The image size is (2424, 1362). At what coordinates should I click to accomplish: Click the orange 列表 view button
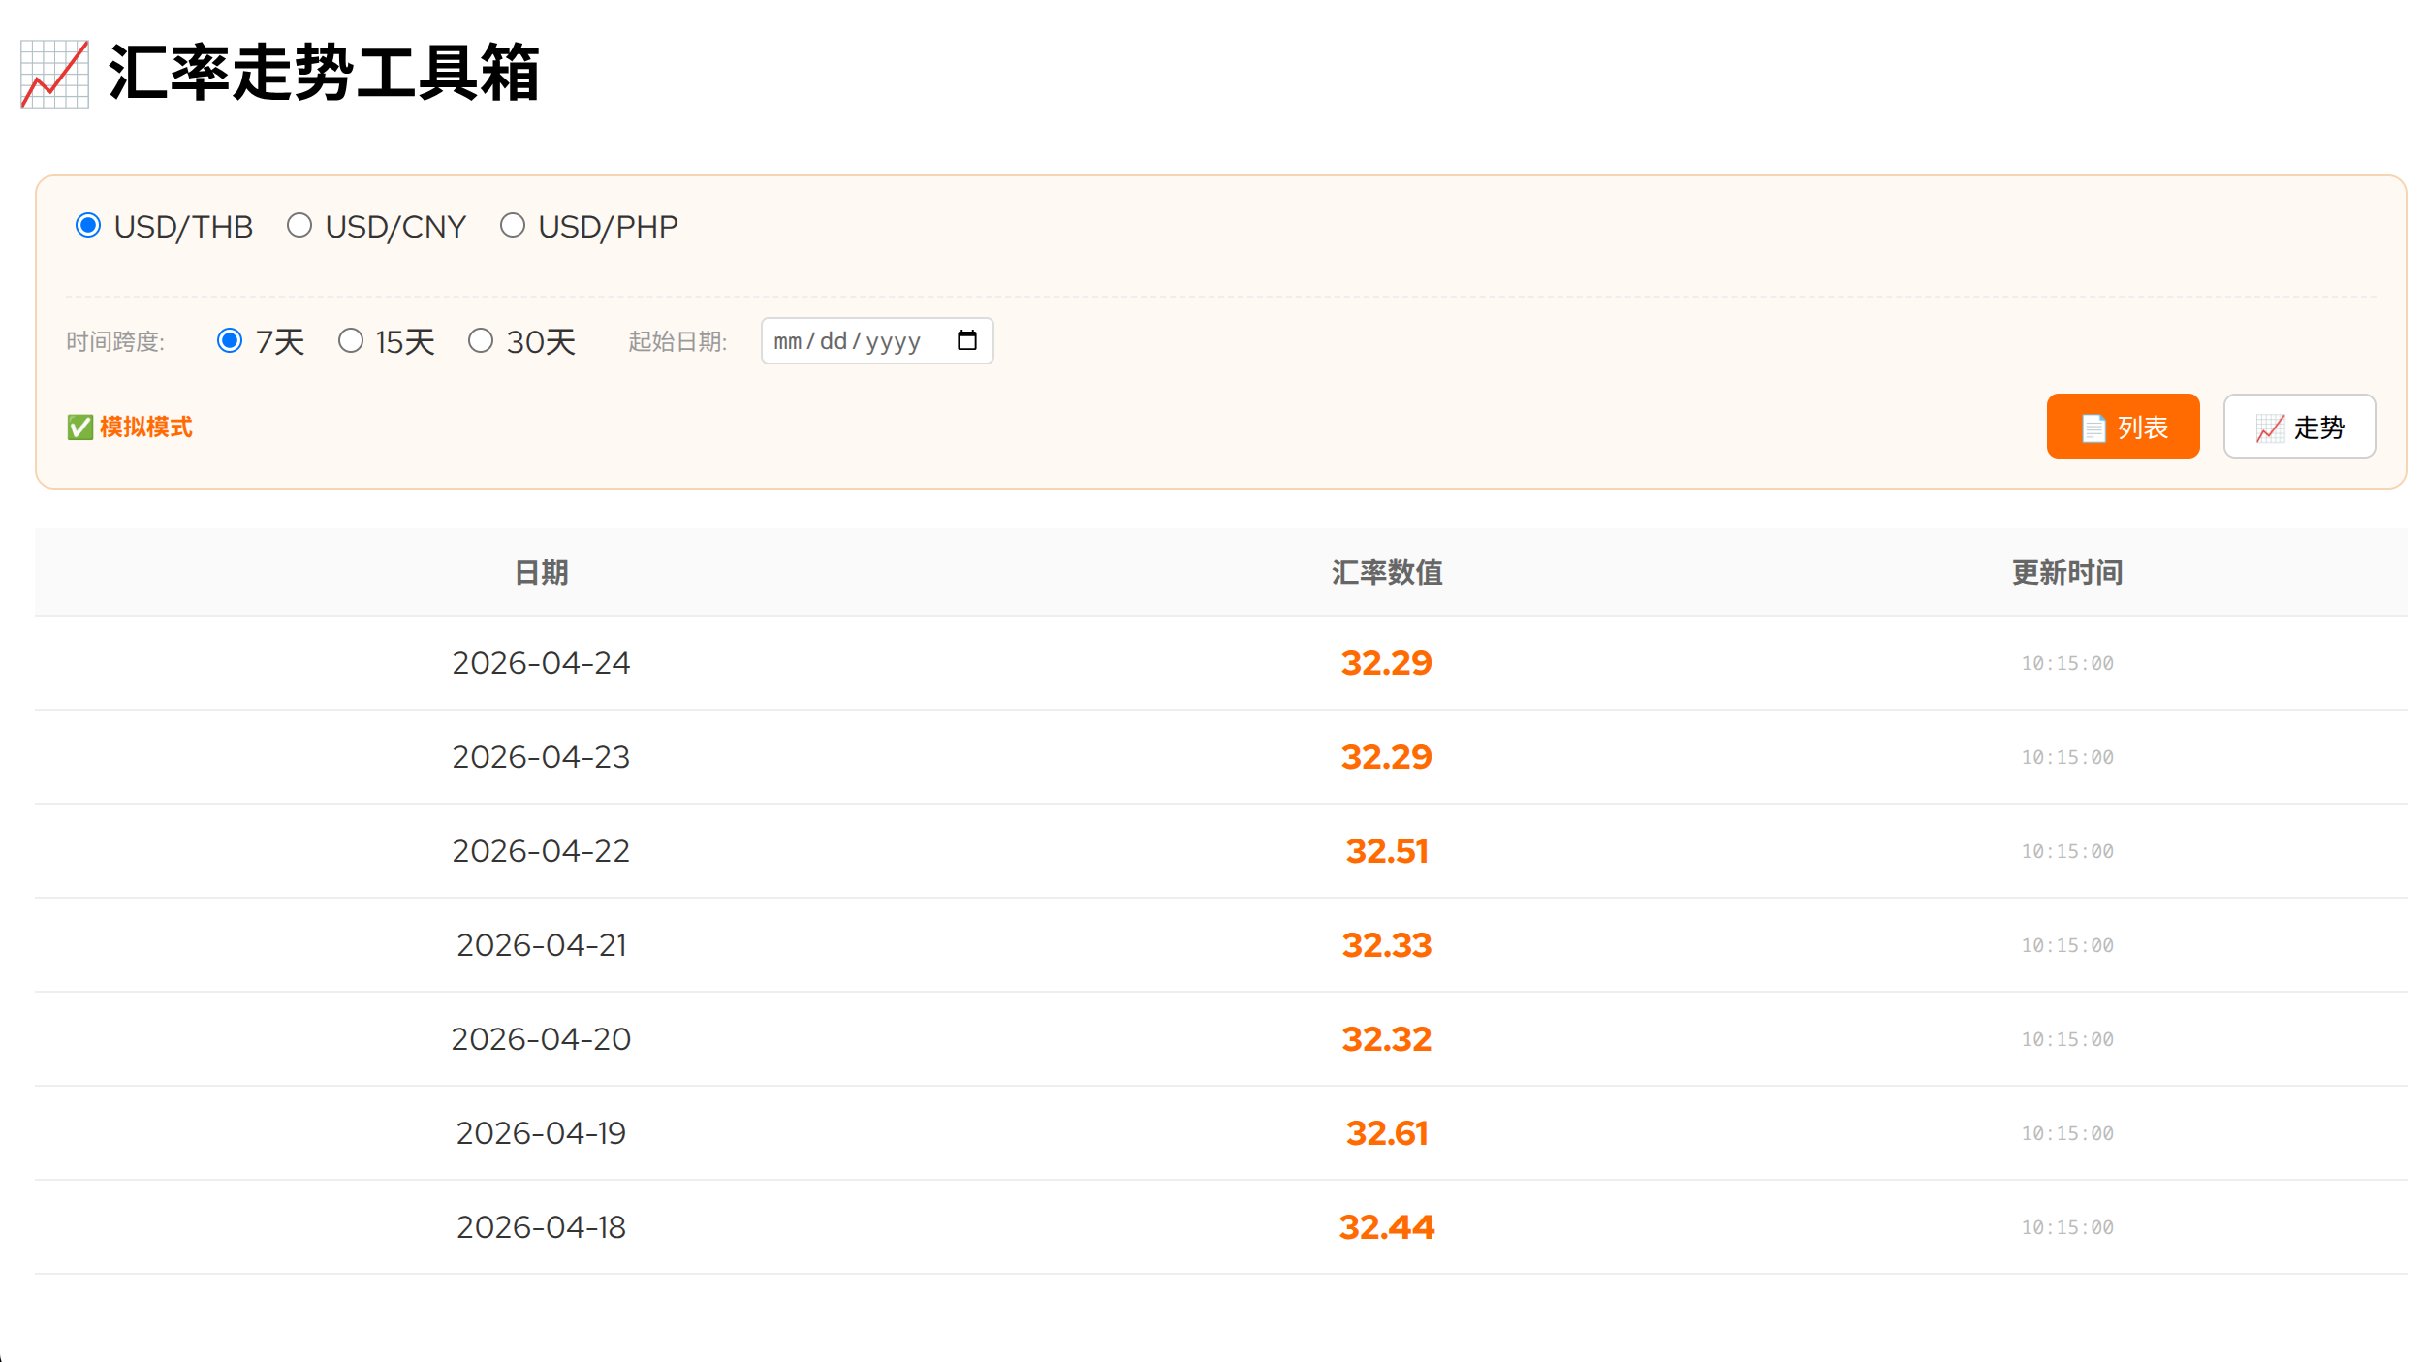coord(2123,427)
